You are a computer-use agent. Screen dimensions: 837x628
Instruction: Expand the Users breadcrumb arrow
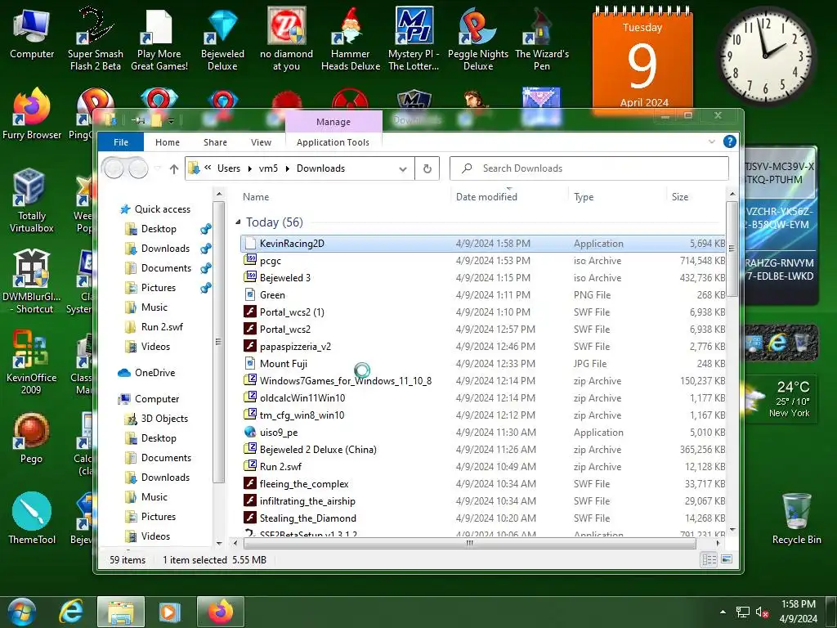(x=249, y=168)
